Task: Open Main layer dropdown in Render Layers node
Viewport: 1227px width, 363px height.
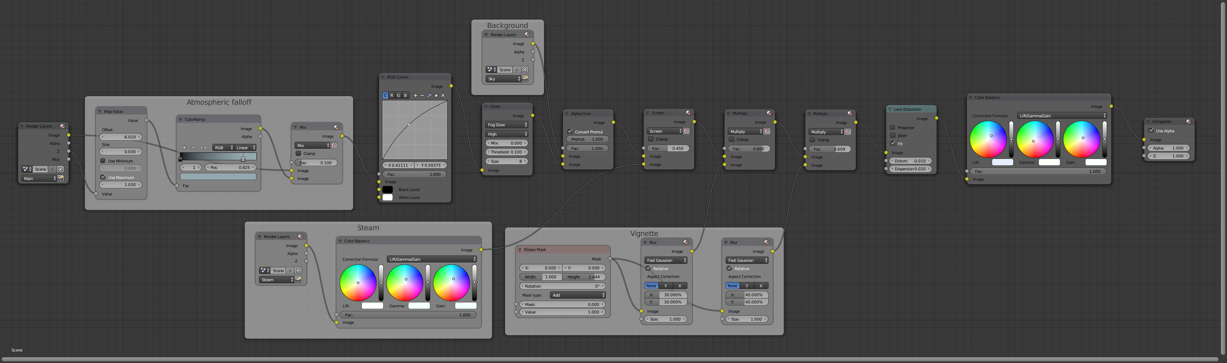Action: click(x=39, y=178)
